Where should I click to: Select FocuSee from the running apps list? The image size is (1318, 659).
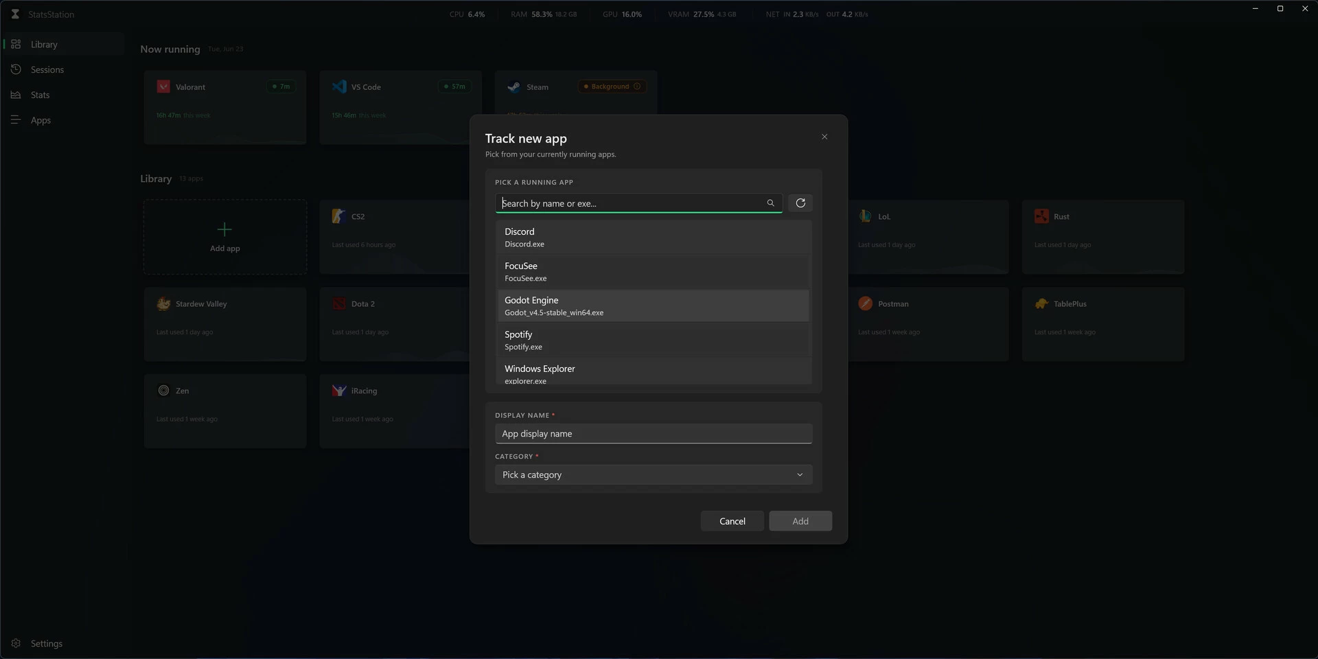(x=654, y=271)
